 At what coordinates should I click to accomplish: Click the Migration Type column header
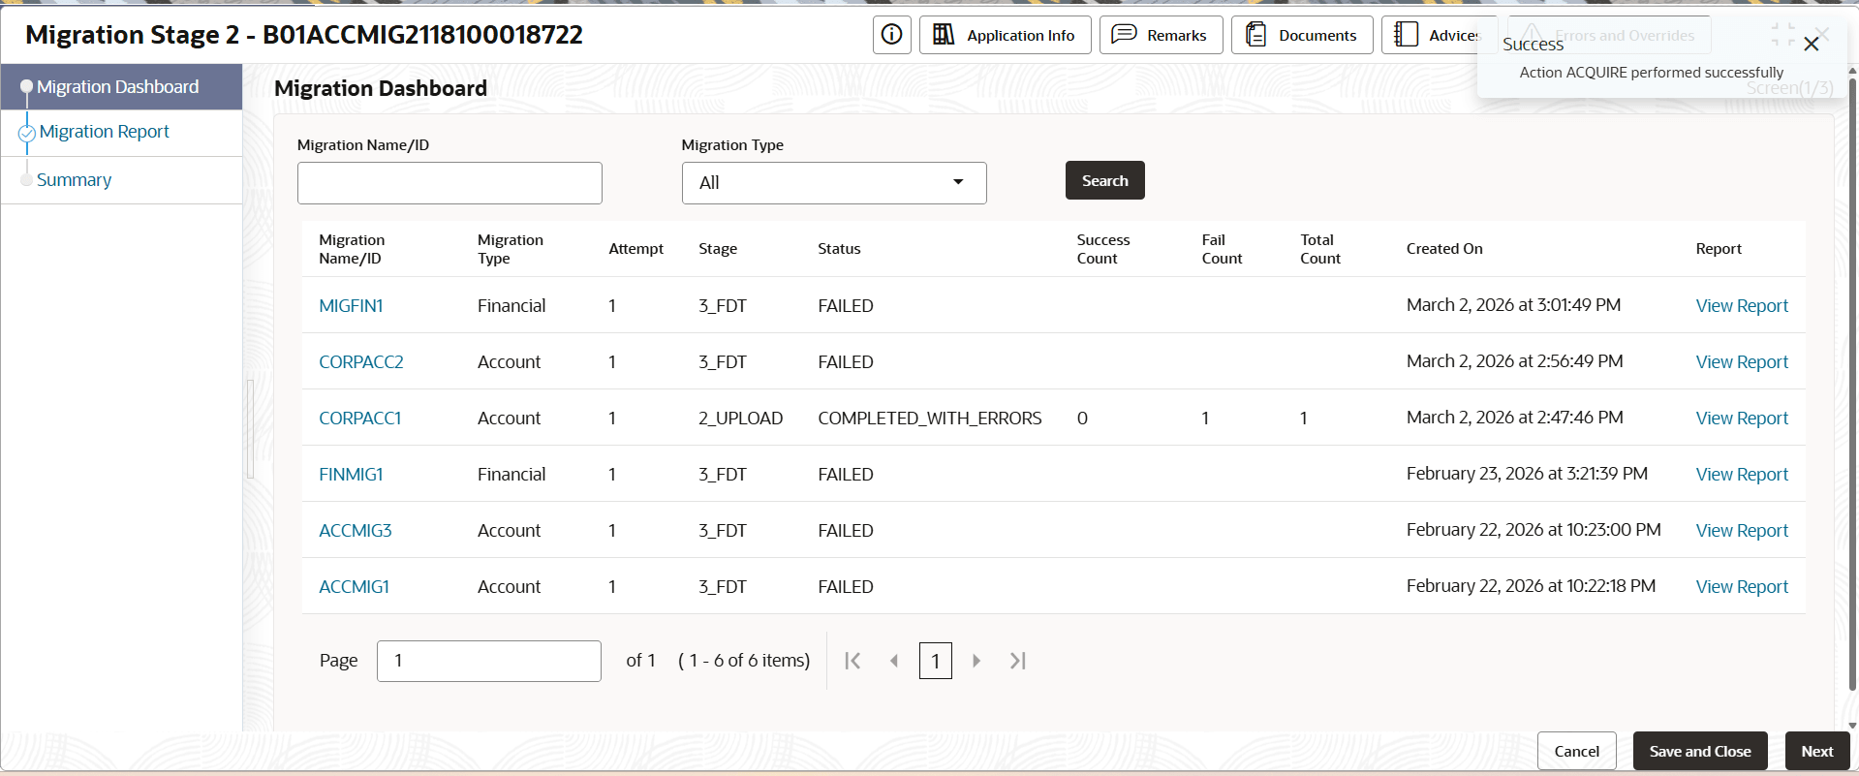click(511, 249)
